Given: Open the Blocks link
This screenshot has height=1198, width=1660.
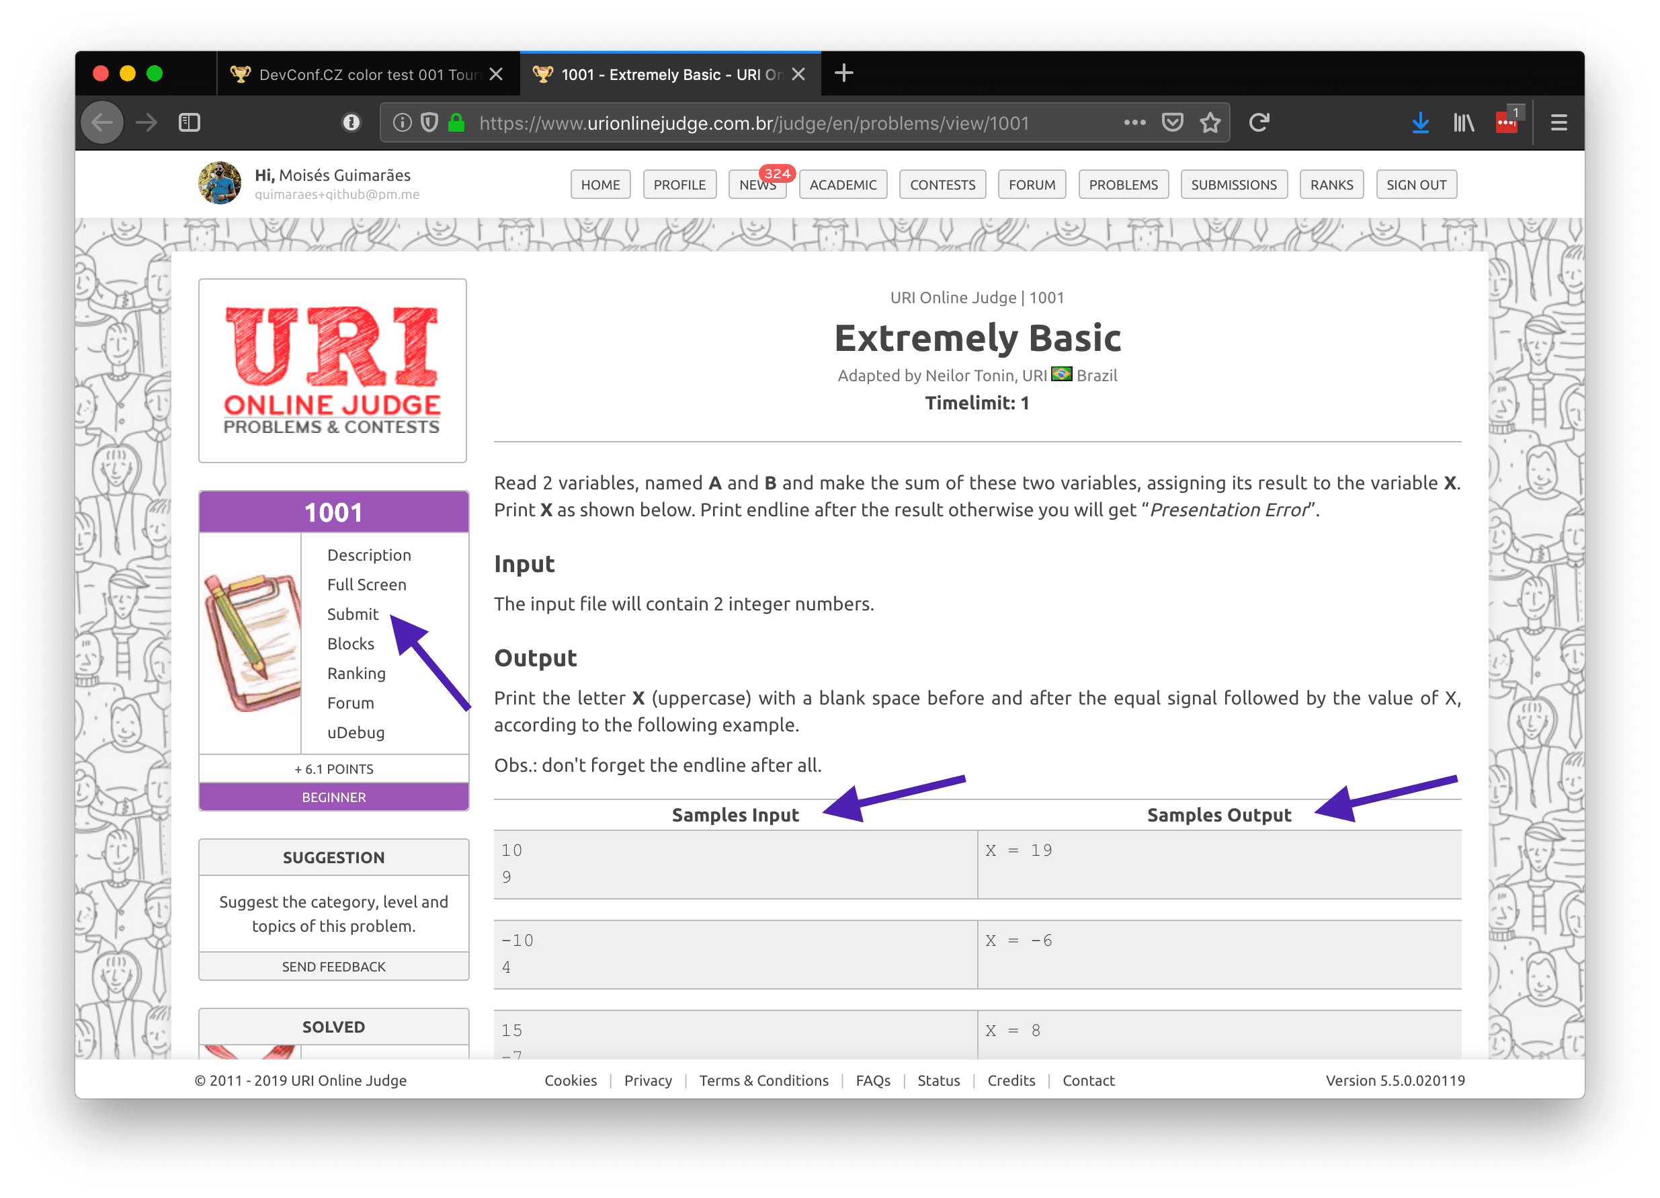Looking at the screenshot, I should coord(351,643).
